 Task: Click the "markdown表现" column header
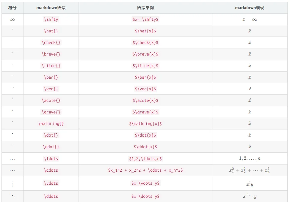(x=250, y=8)
